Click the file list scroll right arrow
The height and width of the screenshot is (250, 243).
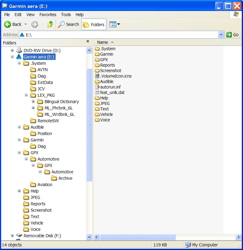coord(238,237)
